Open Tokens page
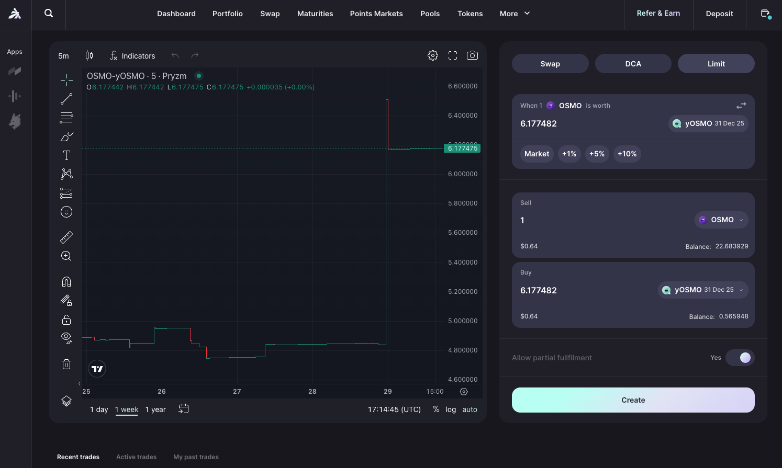This screenshot has width=782, height=468. pos(470,14)
